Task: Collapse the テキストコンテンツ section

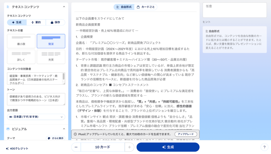Action: coord(64,7)
